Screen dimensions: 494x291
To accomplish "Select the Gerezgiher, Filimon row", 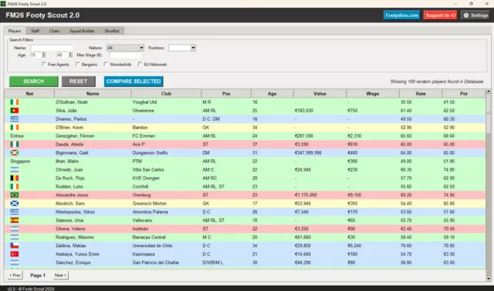I will 245,136.
